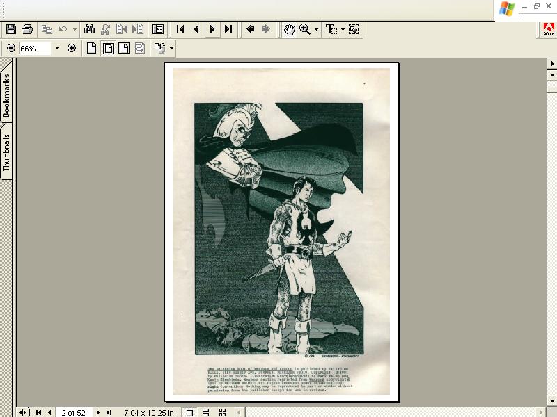Go to first page from the status bar
557x417 pixels.
click(39, 412)
